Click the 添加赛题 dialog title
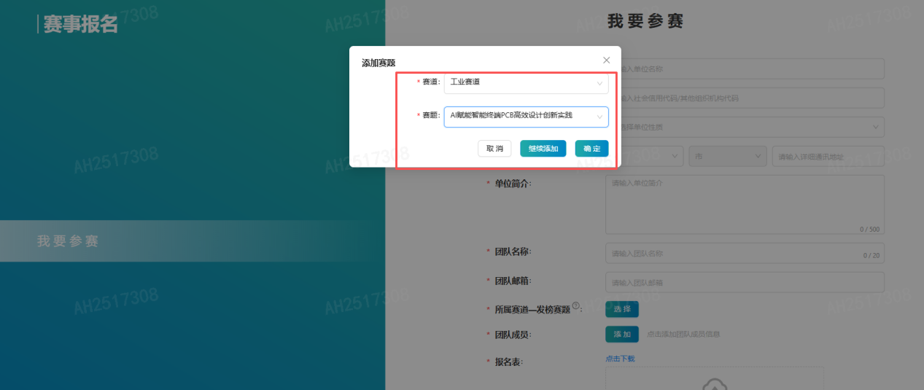The width and height of the screenshot is (924, 390). click(x=378, y=63)
